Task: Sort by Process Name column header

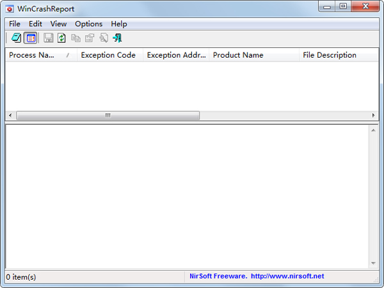Action: coord(38,55)
